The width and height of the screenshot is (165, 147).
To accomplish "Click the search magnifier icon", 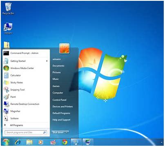I will (x=45, y=132).
